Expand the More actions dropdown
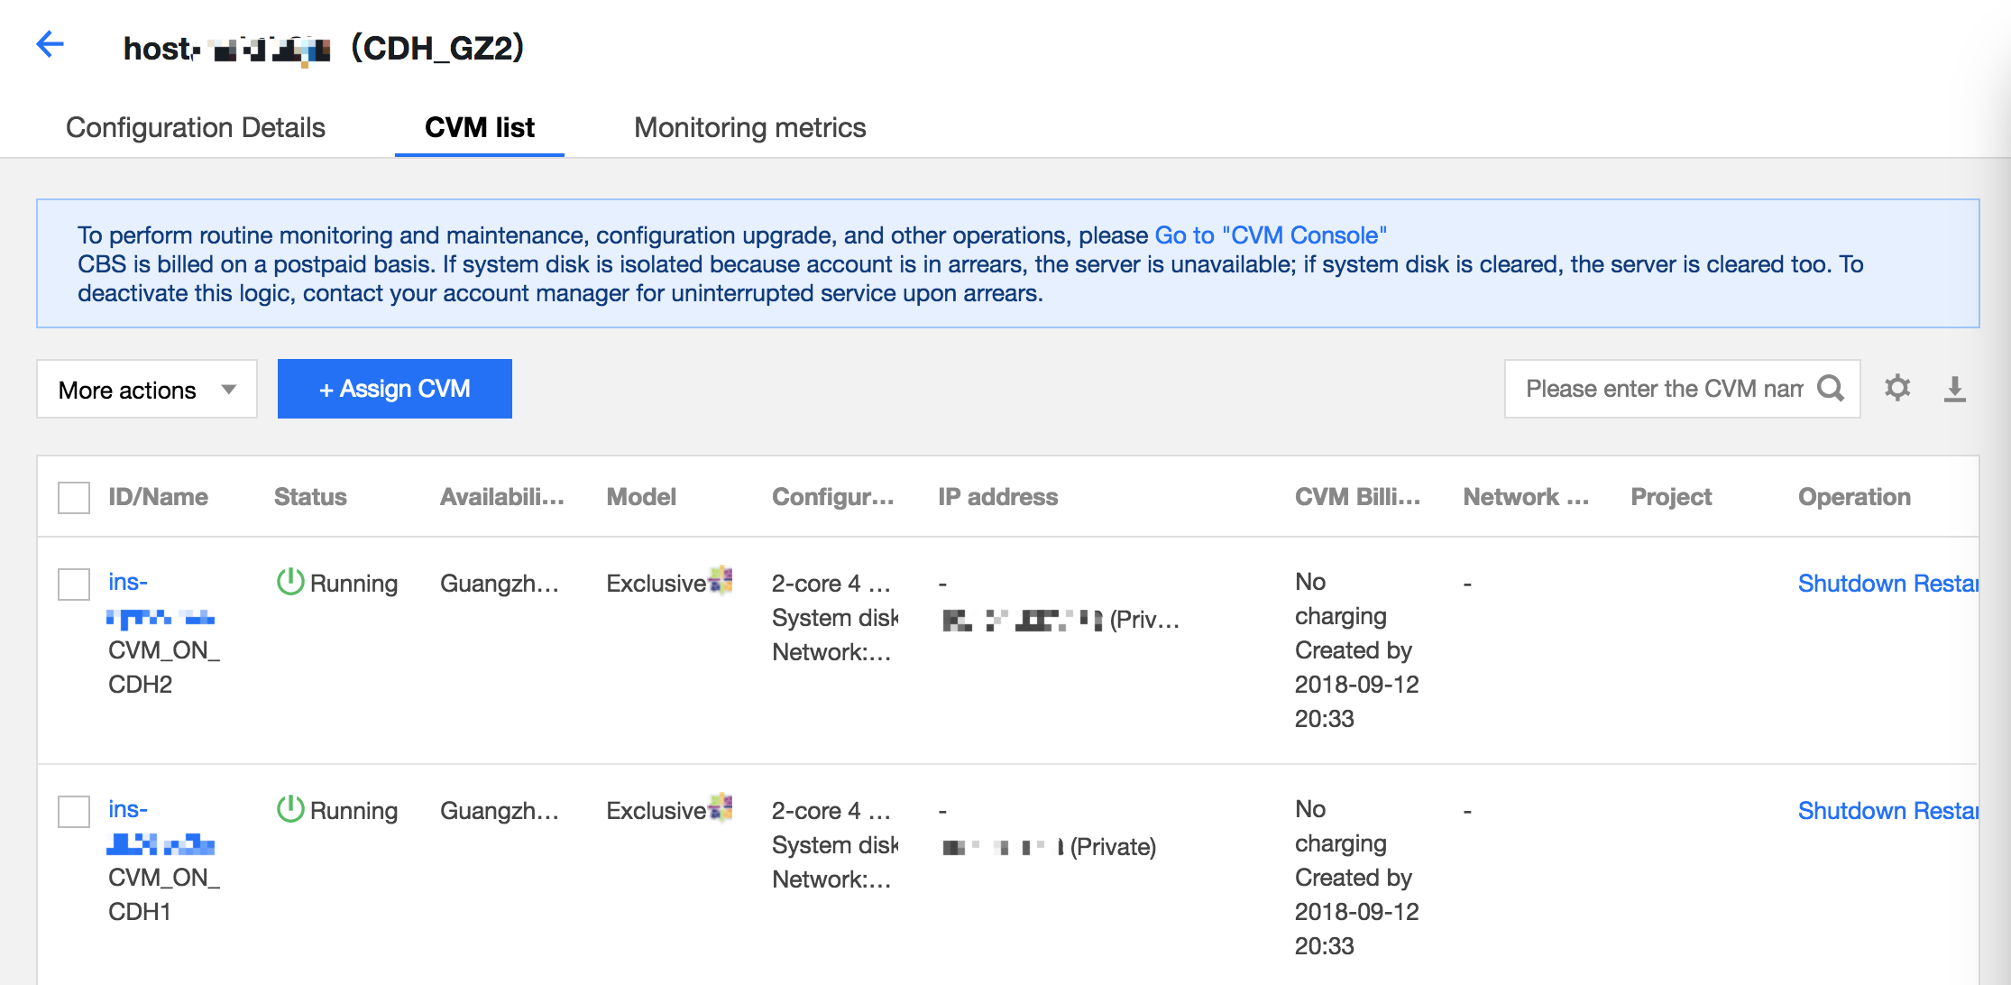This screenshot has width=2011, height=985. click(x=128, y=390)
